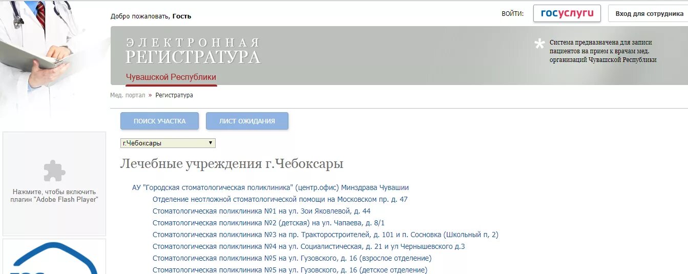Click the Чувашской Республики subtitle
The height and width of the screenshot is (274, 688).
coord(171,77)
